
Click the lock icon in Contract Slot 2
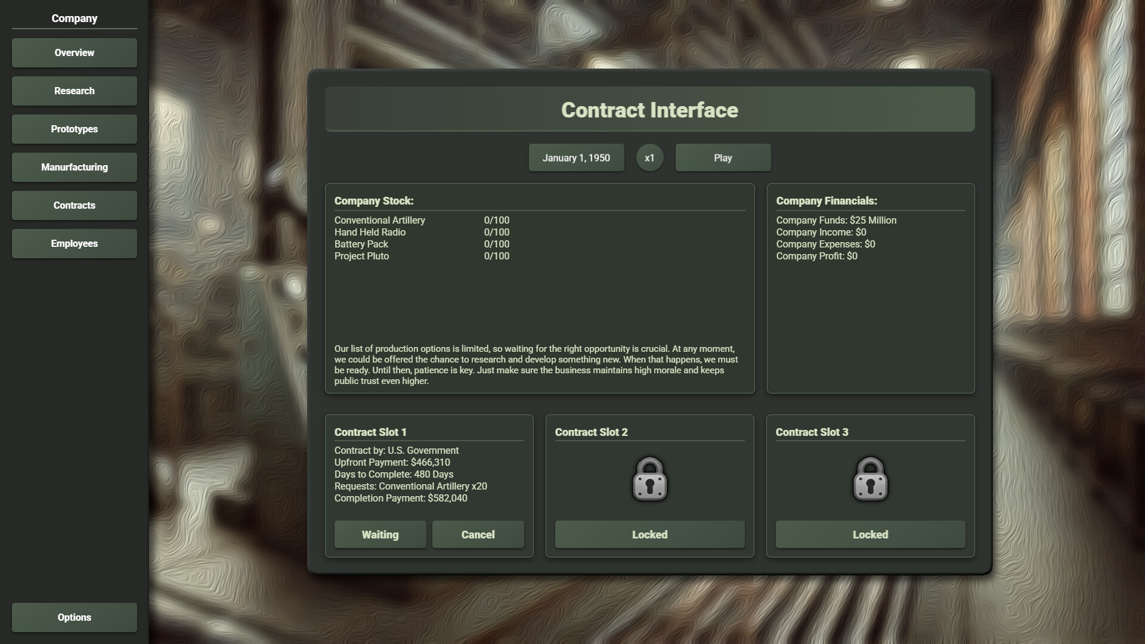tap(649, 479)
